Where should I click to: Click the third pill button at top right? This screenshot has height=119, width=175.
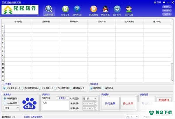(167, 14)
